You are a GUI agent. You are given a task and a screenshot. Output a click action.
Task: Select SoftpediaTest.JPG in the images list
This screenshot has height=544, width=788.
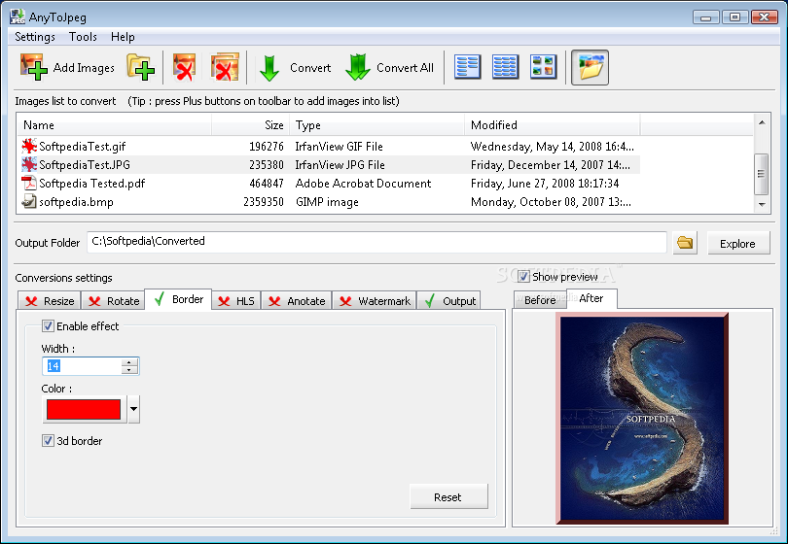click(x=329, y=164)
